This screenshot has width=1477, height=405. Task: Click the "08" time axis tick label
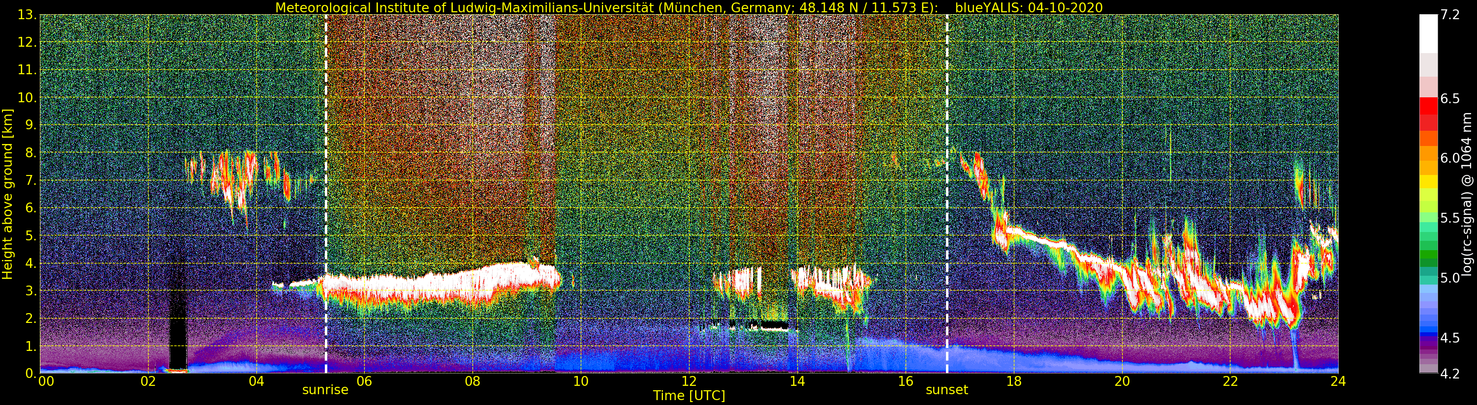tap(472, 381)
